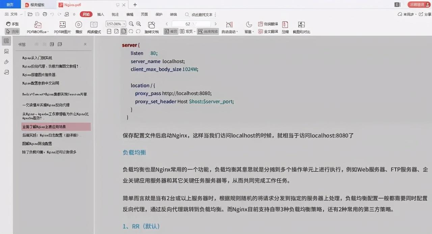Open the first bookmark in list
This screenshot has height=234, width=432.
pyautogui.click(x=37, y=58)
